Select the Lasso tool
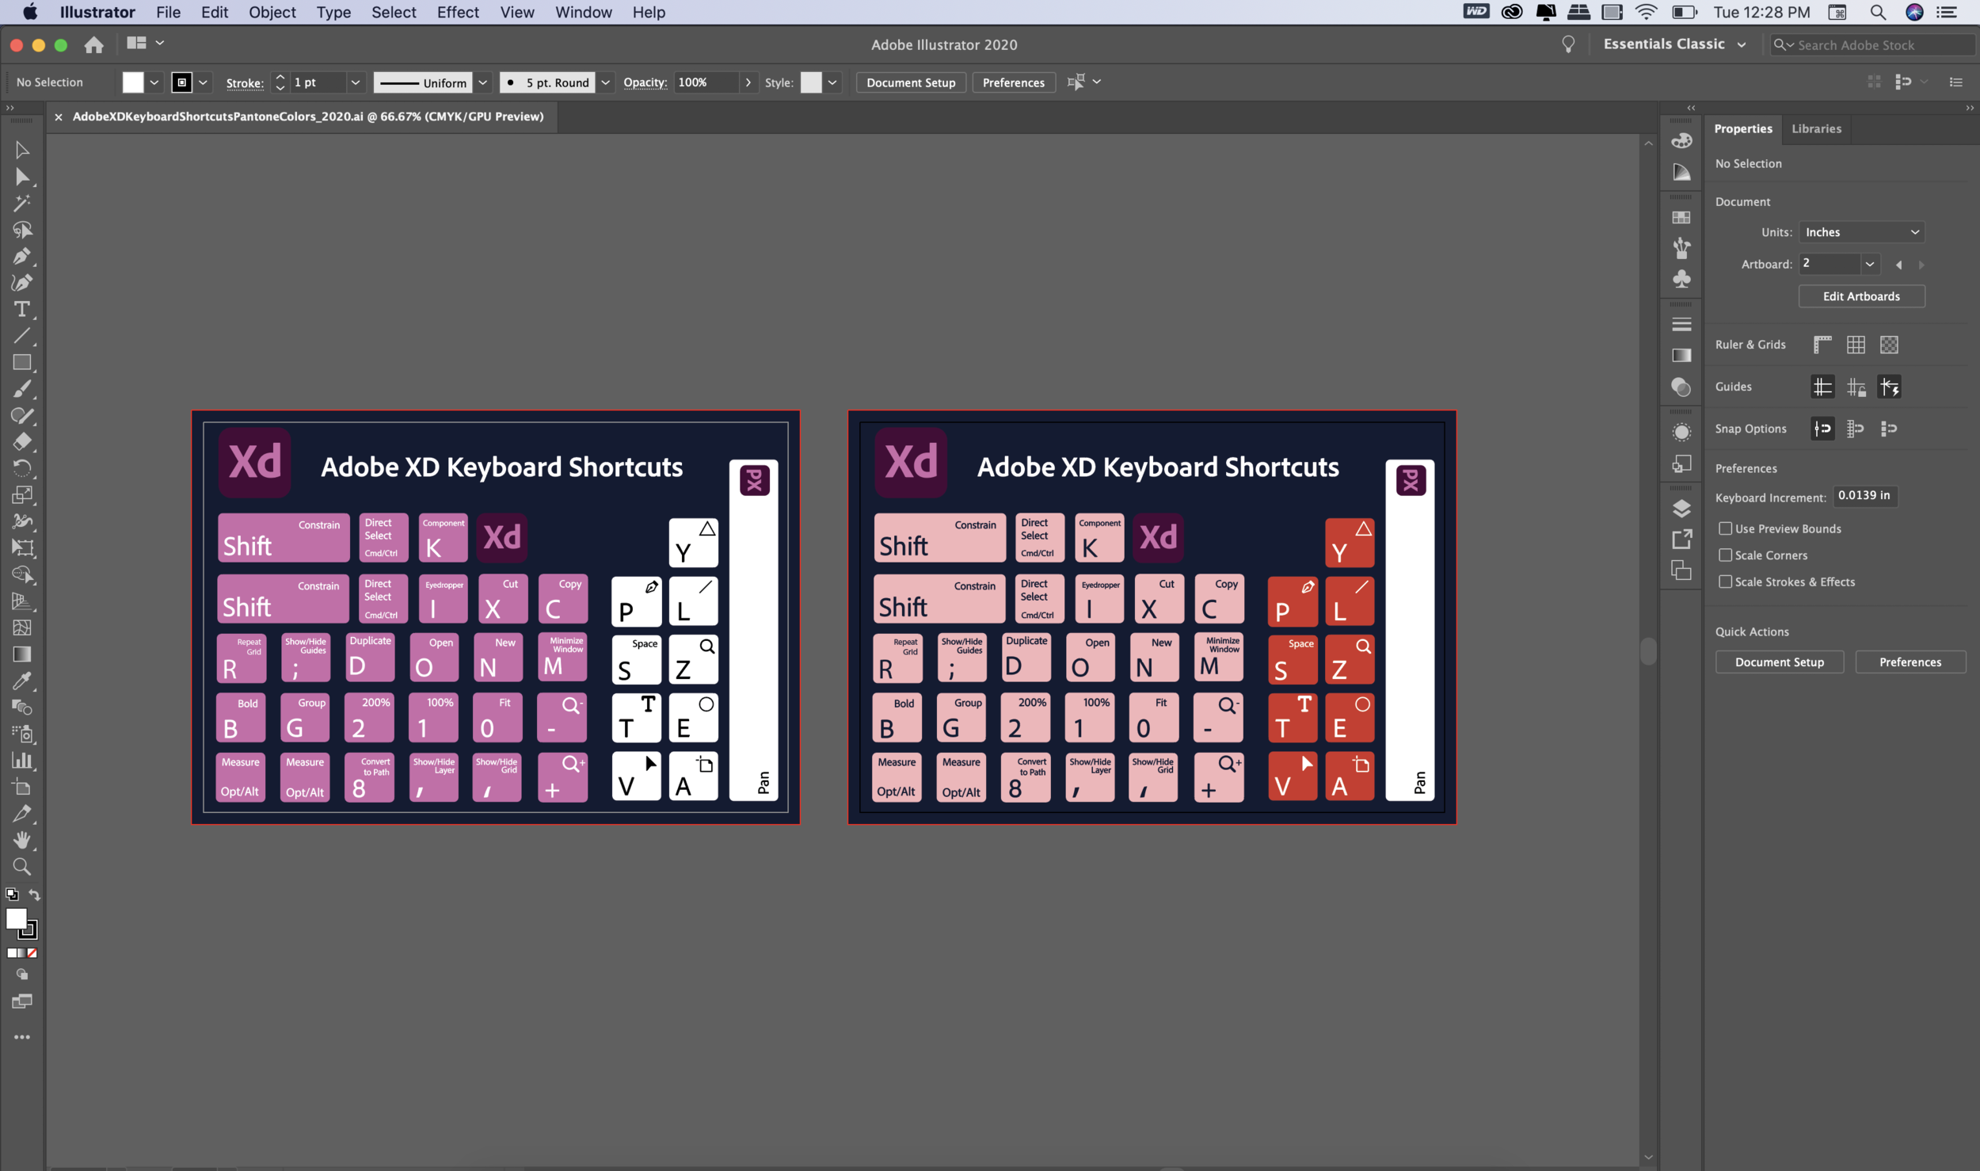Viewport: 1980px width, 1171px height. (x=22, y=230)
